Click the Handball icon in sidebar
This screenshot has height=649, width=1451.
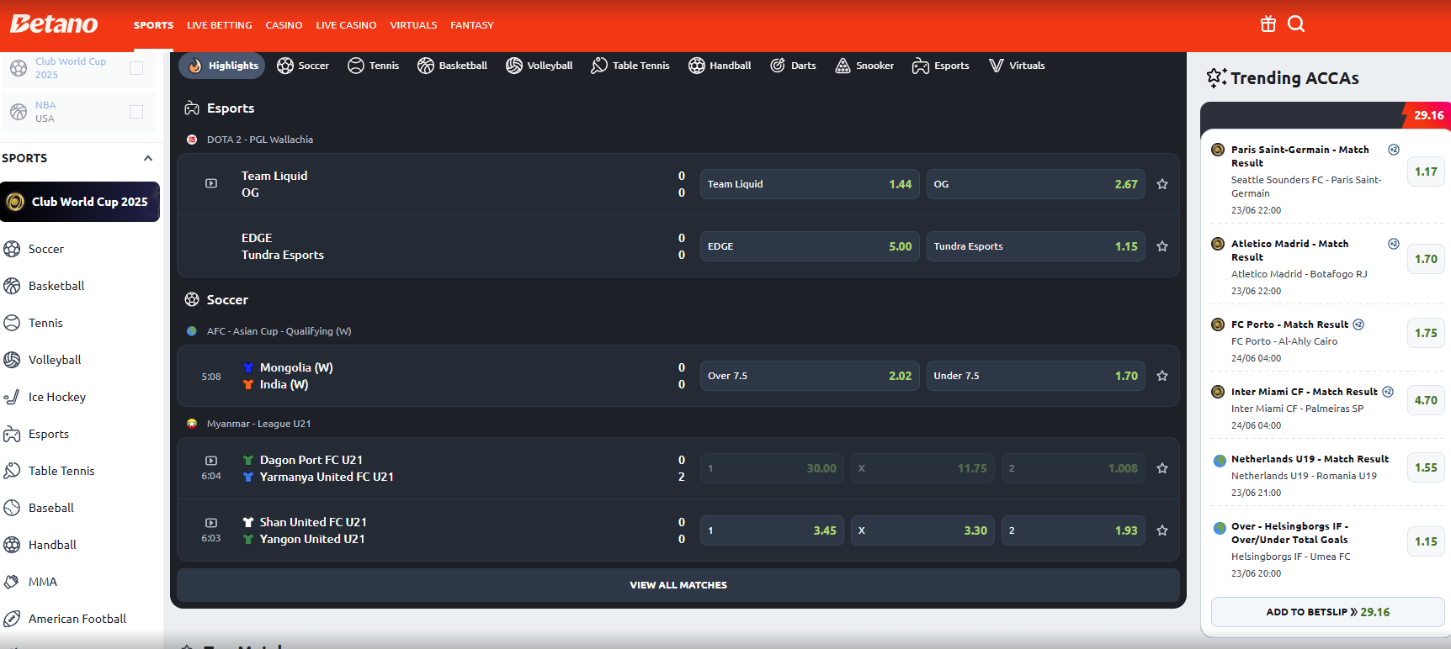coord(12,545)
